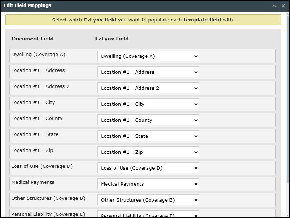Open the Personal Liability (Coverage E) dropdown
The width and height of the screenshot is (290, 218).
148,214
